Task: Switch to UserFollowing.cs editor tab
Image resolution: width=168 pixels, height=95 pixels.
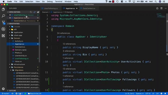Action: (51, 8)
